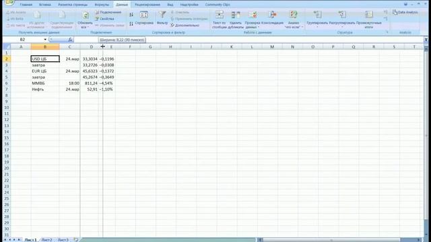Select cell with value 45,6323

point(90,71)
